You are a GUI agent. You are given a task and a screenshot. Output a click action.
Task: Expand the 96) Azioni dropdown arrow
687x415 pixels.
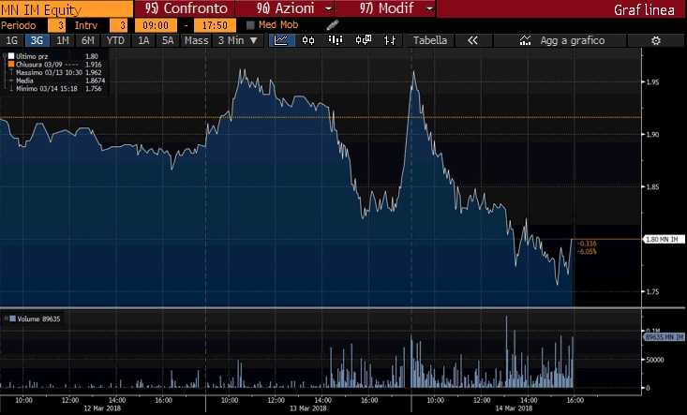(x=329, y=8)
